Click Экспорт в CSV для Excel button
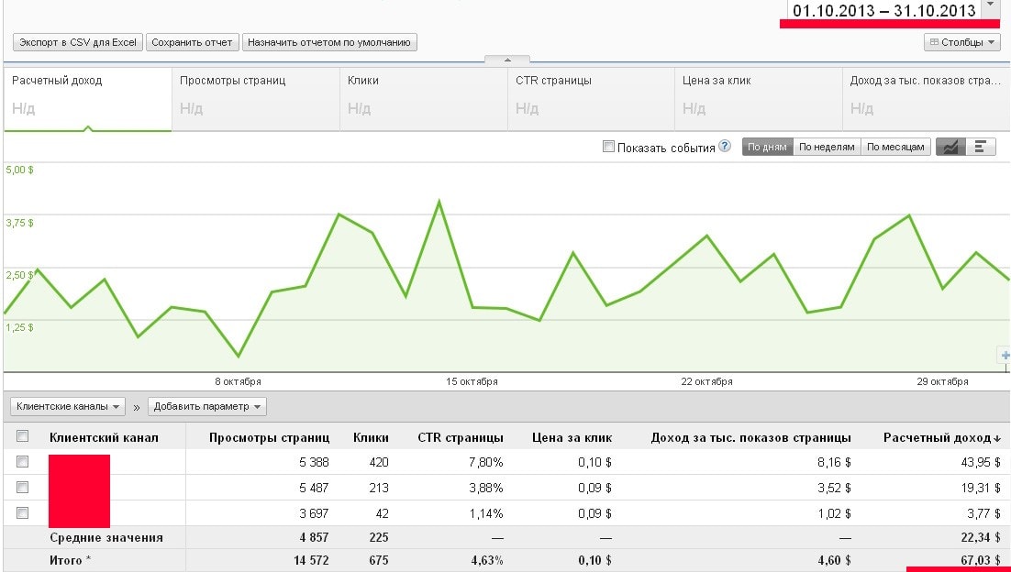The image size is (1011, 572). [x=78, y=42]
